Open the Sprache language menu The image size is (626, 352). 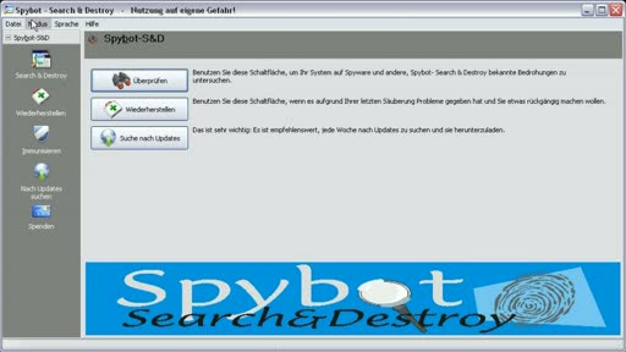(66, 24)
